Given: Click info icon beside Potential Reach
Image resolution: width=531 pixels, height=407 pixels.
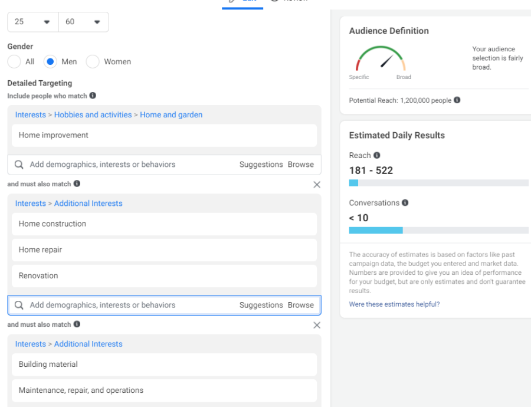Looking at the screenshot, I should click(x=457, y=100).
